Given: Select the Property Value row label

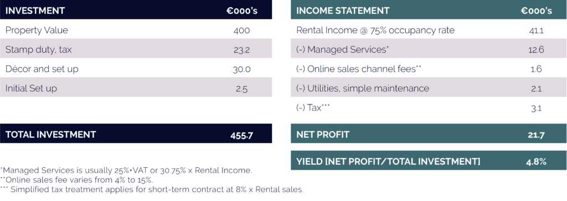Looking at the screenshot, I should (37, 30).
